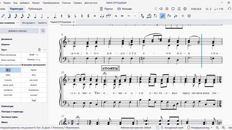Open the Микшер mixer panel
This screenshot has width=232, height=130.
[x=124, y=9]
